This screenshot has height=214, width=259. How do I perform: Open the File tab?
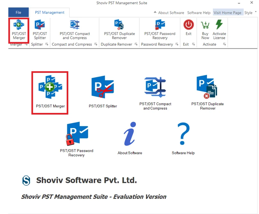click(x=19, y=13)
